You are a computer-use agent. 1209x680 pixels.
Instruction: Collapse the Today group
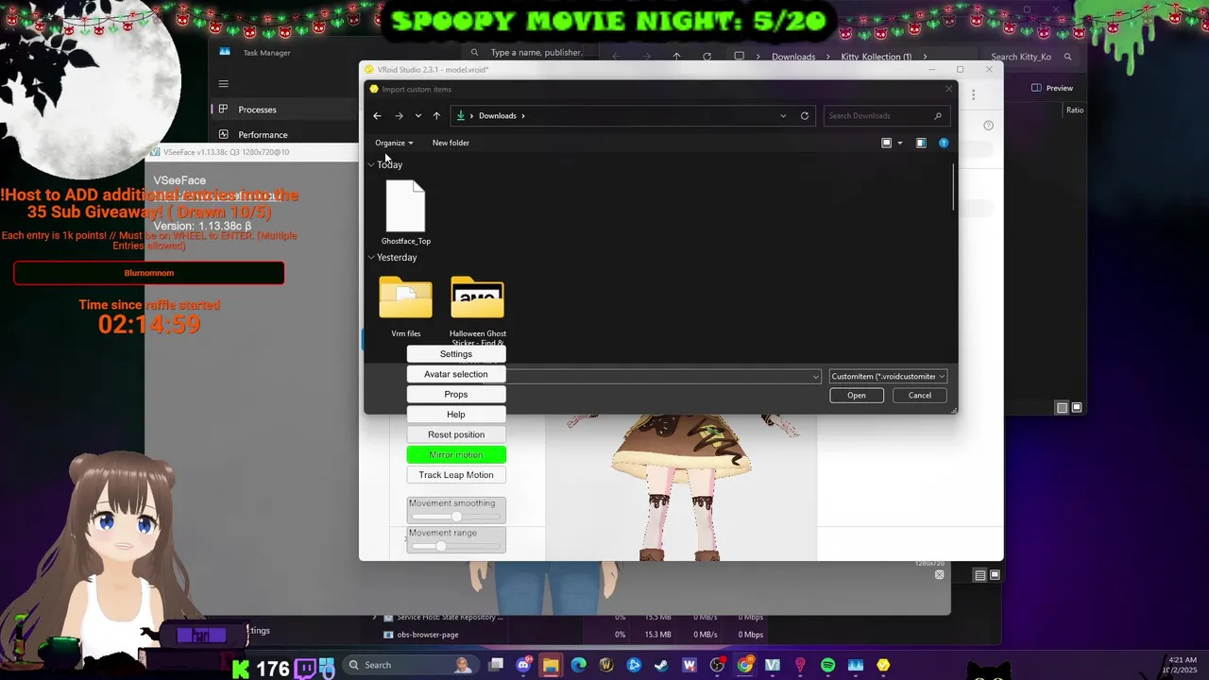371,164
